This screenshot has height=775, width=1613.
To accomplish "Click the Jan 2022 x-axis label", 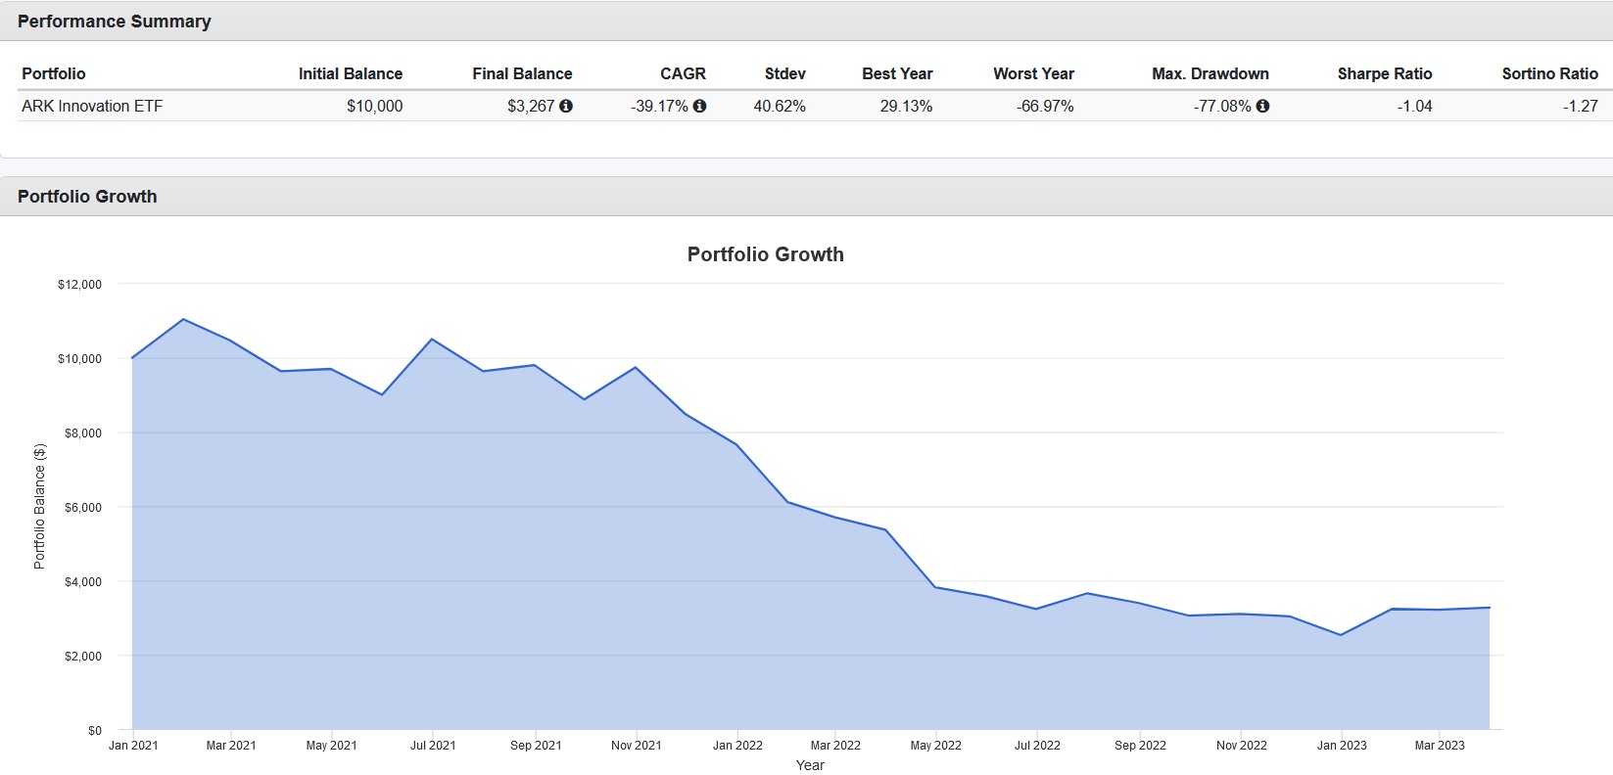I will (737, 746).
